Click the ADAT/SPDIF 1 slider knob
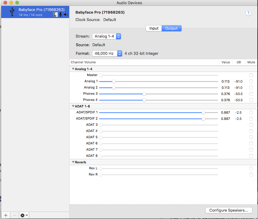The image size is (258, 219). pos(203,112)
